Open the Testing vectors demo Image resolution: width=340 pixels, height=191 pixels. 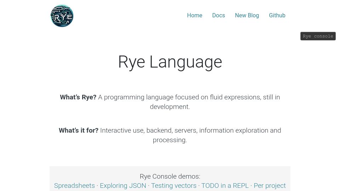coord(174,186)
